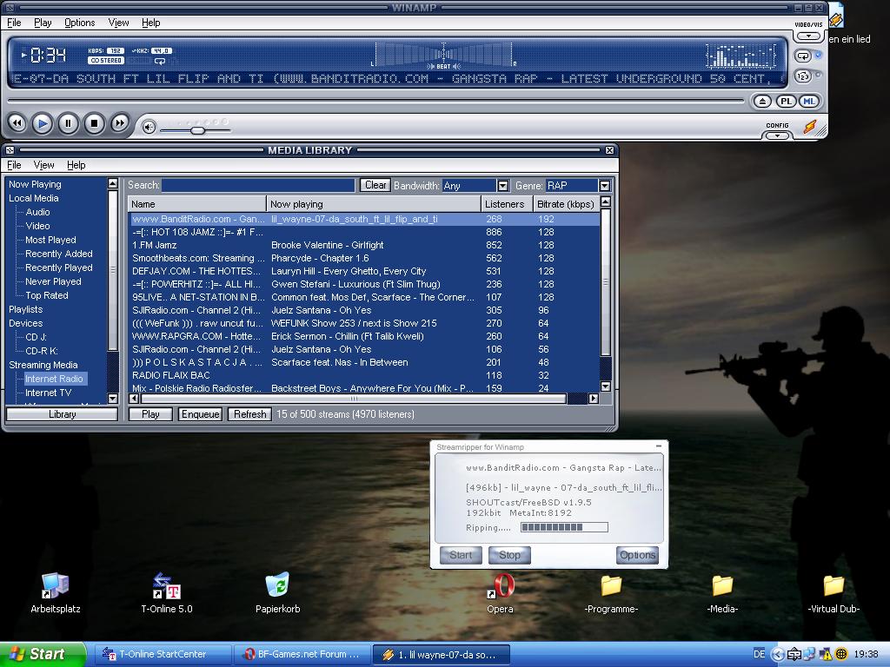Click the Winamp volume slider handle

point(197,130)
